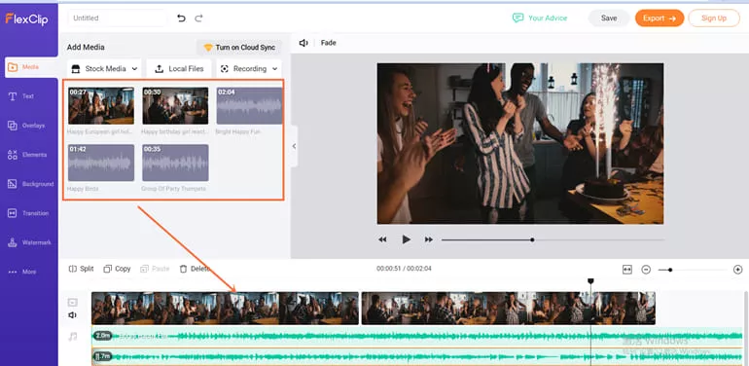749x366 pixels.
Task: Select the 01:42 Happy Birds audio clip
Action: (x=101, y=163)
